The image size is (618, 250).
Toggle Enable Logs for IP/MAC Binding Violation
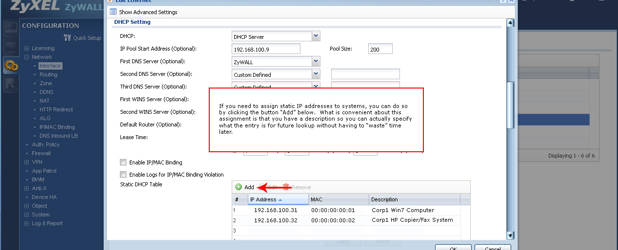click(x=123, y=175)
